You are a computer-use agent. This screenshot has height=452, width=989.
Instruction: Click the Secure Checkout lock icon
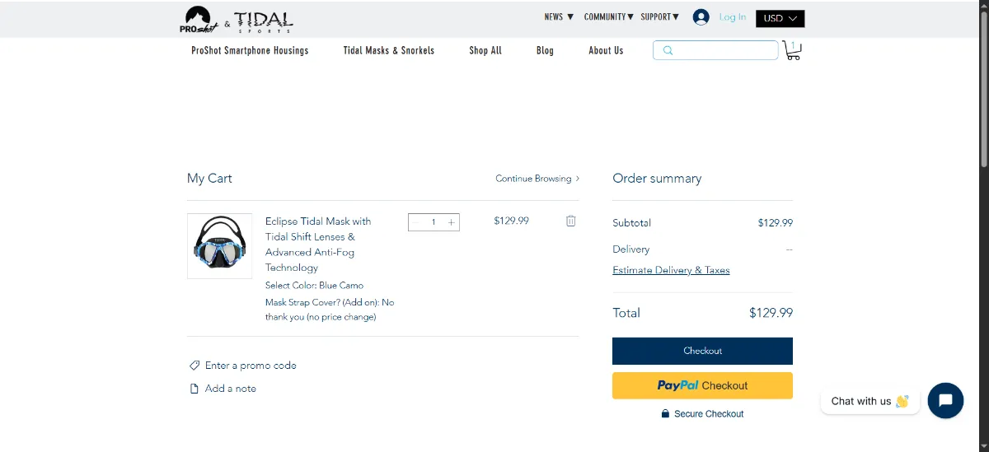pos(665,414)
